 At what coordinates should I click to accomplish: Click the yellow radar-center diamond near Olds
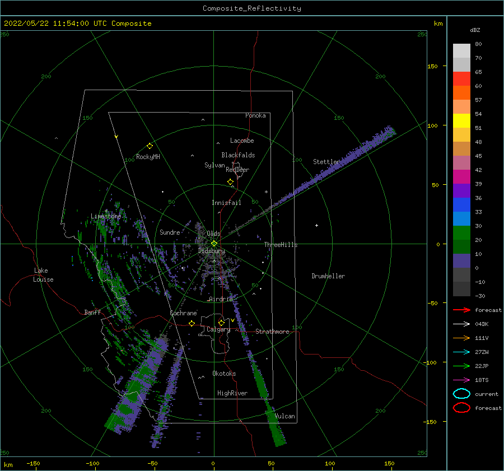pyautogui.click(x=214, y=244)
